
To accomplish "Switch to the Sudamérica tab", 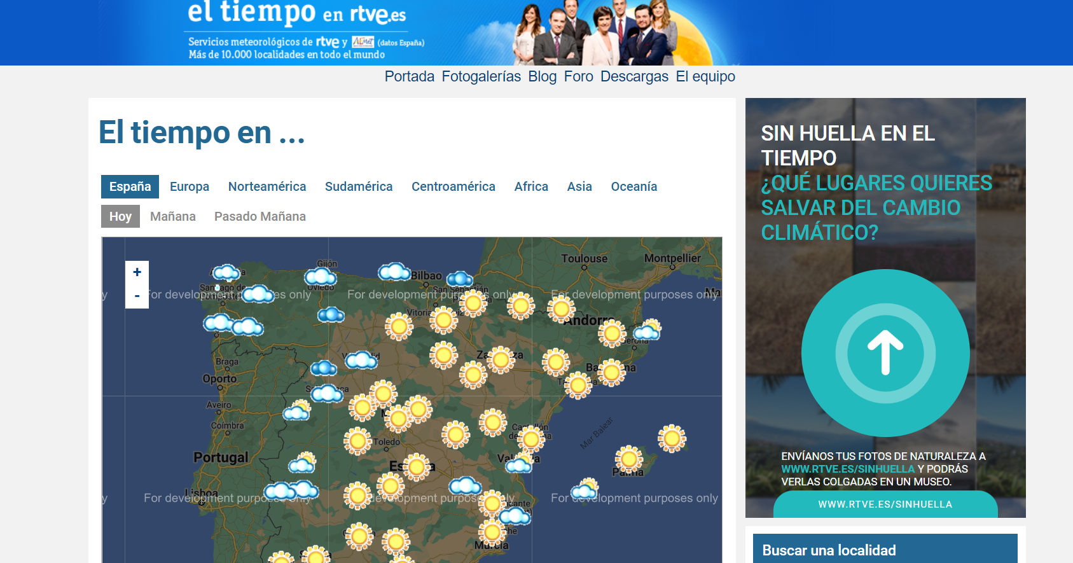I will click(x=359, y=186).
